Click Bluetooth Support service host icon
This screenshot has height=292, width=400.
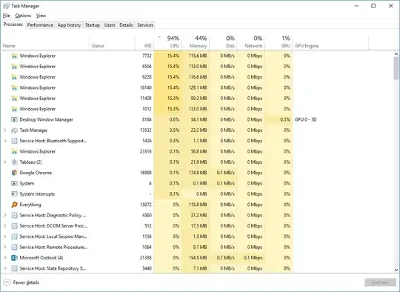coord(14,141)
